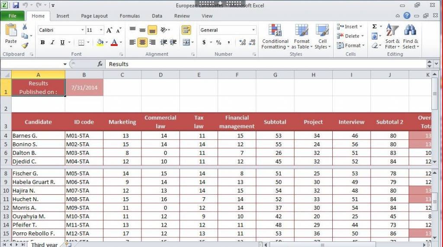The width and height of the screenshot is (443, 247).
Task: Click the Cut scissors icon
Action: point(25,27)
